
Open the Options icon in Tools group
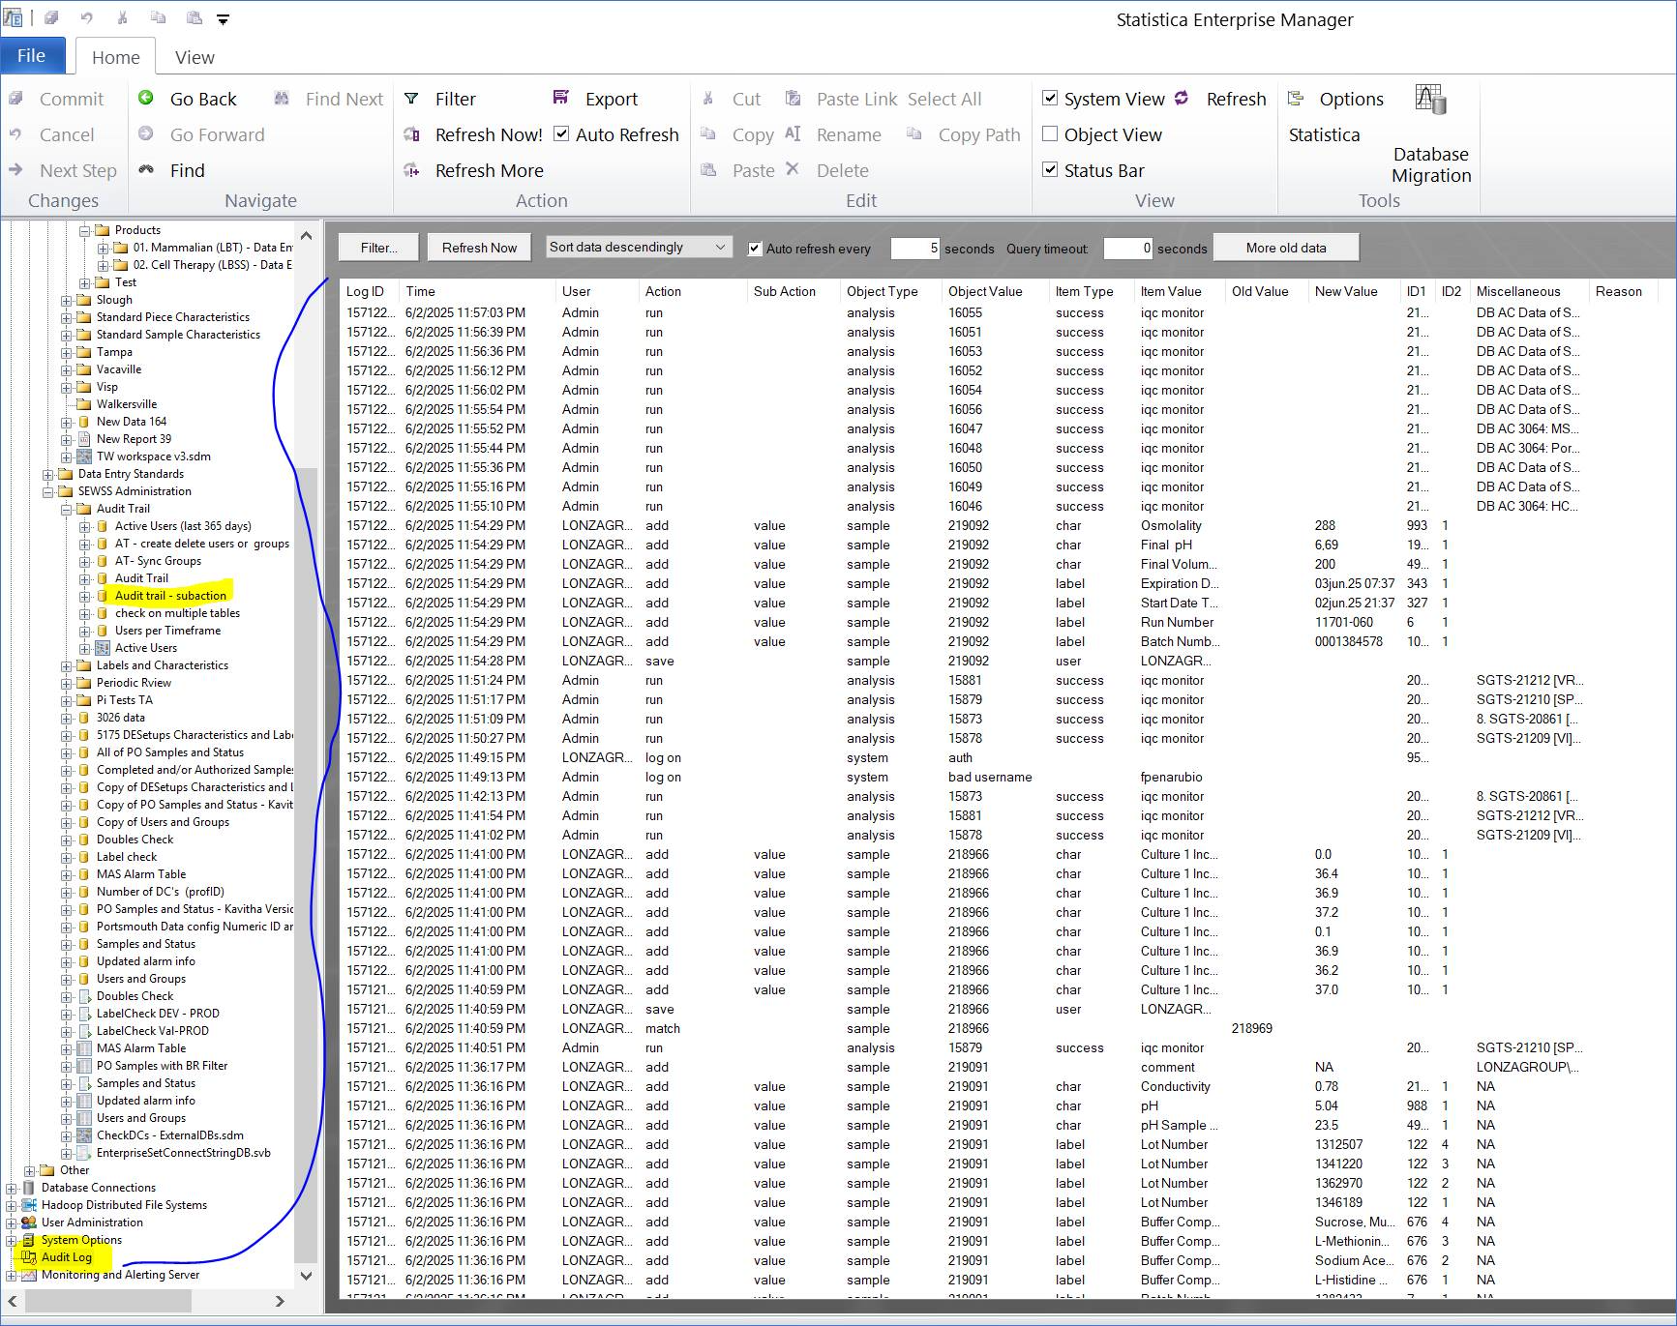1296,99
